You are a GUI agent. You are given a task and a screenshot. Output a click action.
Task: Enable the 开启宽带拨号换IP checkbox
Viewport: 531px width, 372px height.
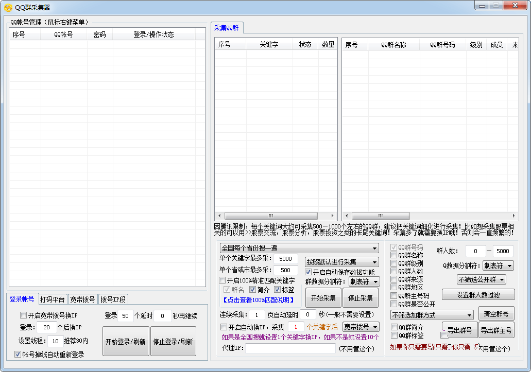click(23, 315)
